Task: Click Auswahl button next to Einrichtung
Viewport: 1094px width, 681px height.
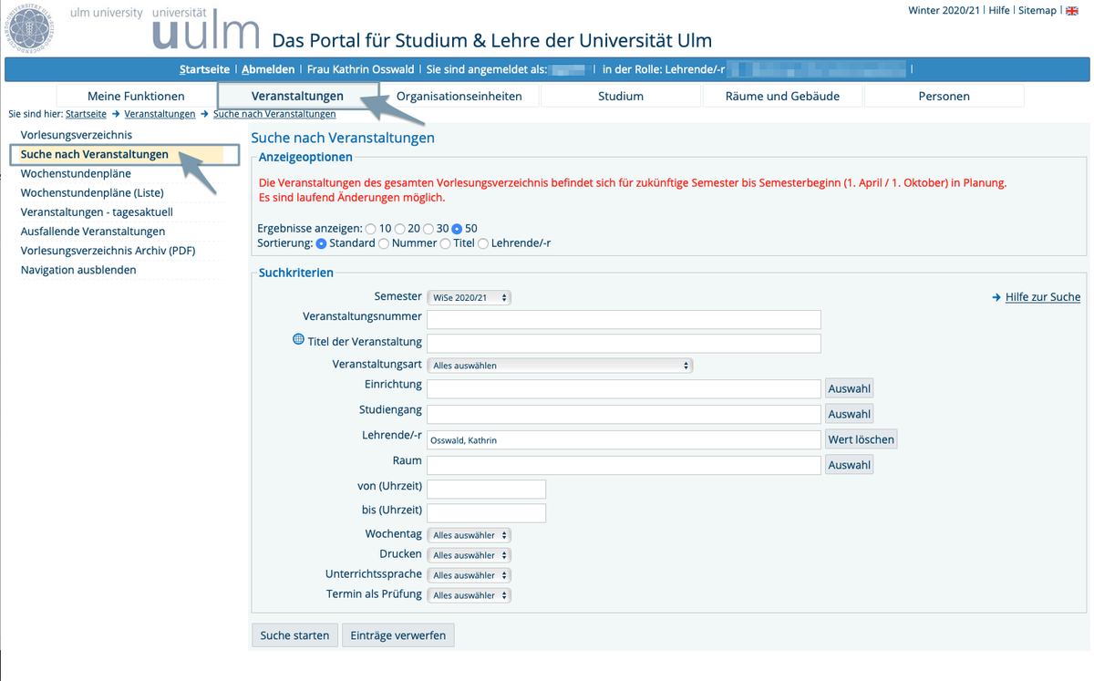Action: coord(850,388)
